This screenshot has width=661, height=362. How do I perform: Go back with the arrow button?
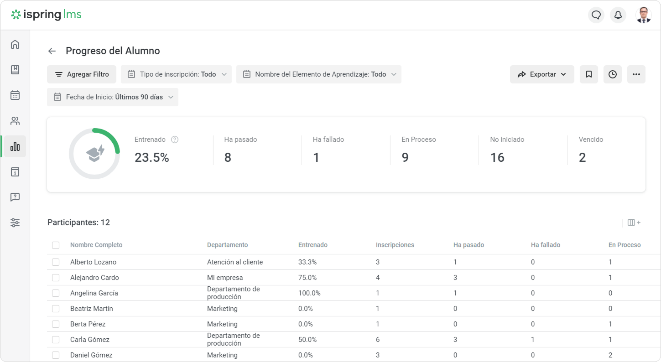pos(52,51)
